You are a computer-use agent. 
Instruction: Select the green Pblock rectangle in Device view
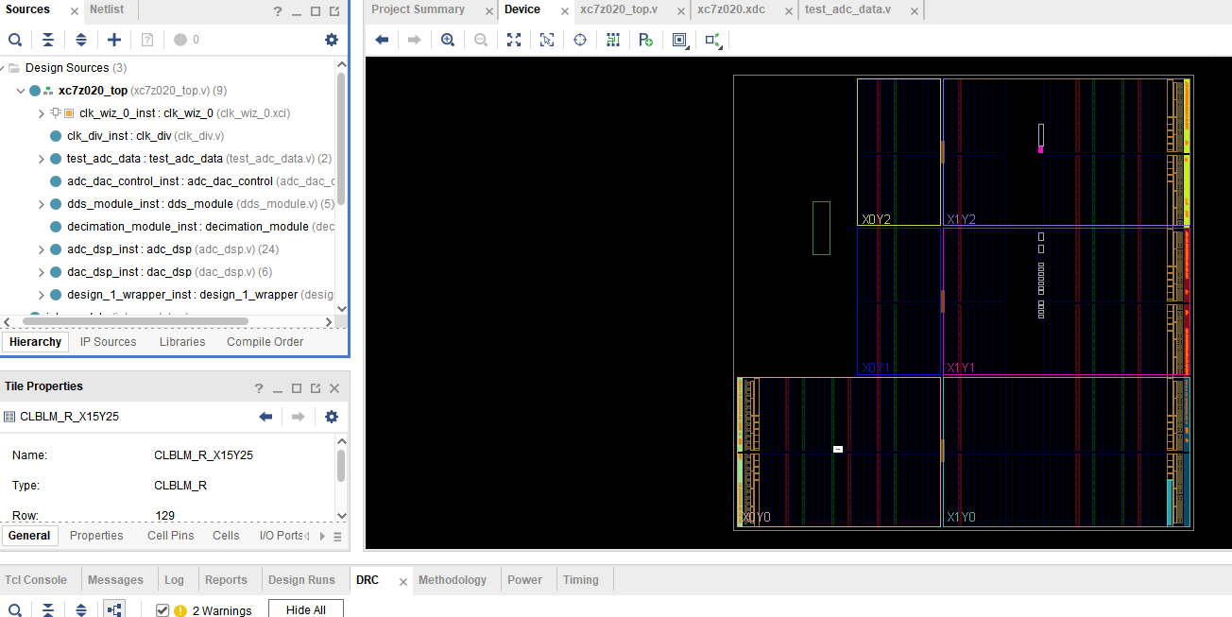pos(821,228)
